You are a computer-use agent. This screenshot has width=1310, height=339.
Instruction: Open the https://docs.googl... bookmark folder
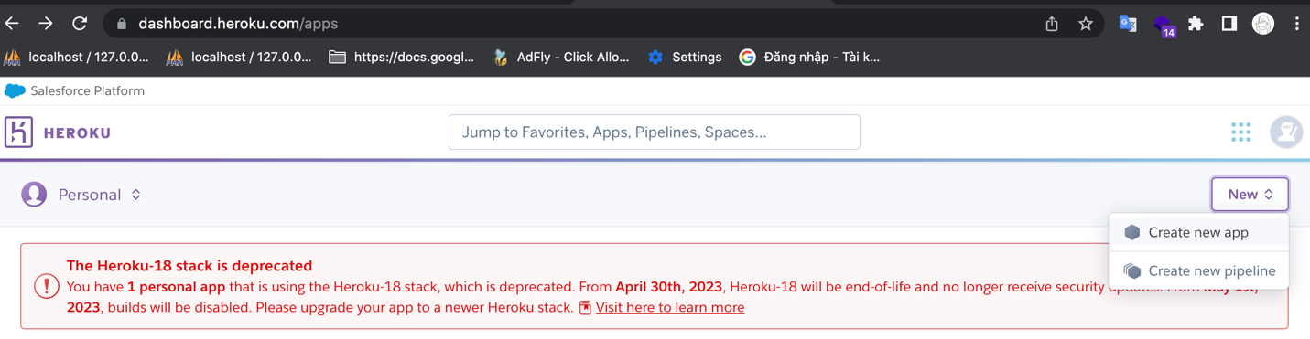(402, 57)
